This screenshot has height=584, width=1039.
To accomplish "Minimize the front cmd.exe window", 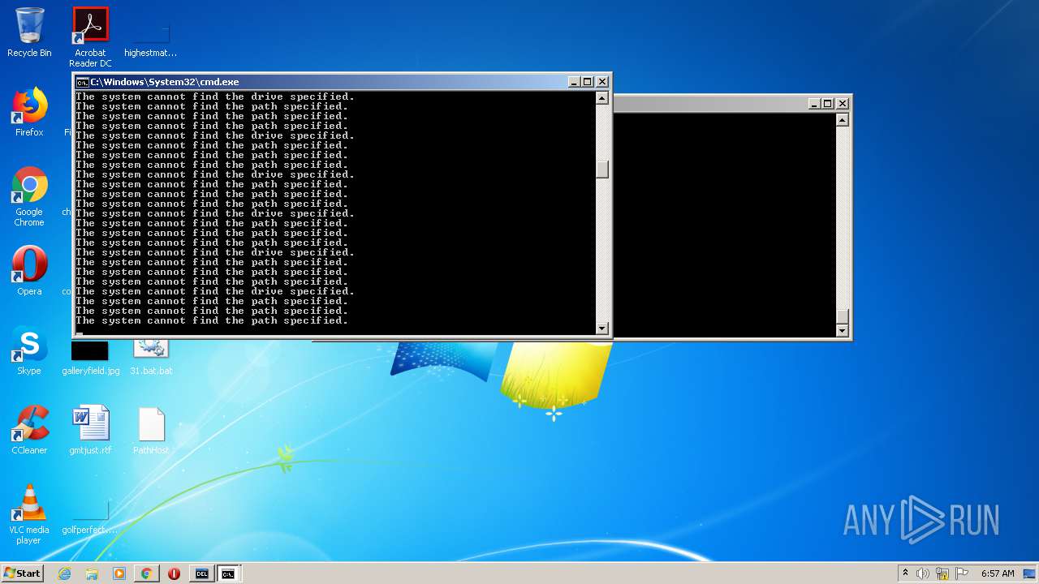I will pyautogui.click(x=574, y=82).
